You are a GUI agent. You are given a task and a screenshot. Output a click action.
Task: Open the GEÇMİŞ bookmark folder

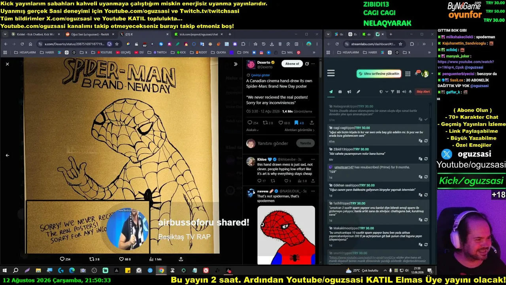pos(123,52)
